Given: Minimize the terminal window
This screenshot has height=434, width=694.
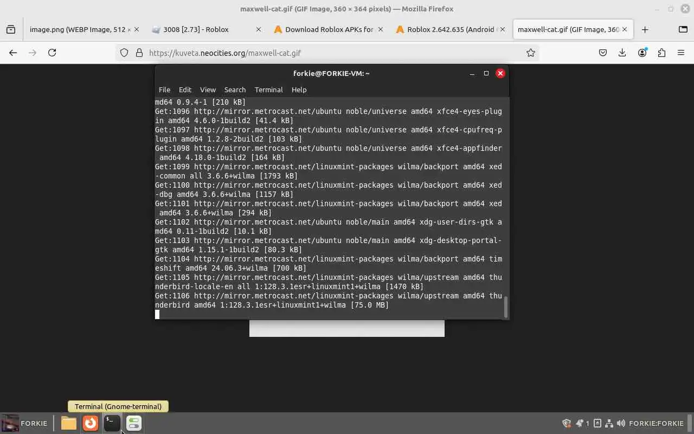Looking at the screenshot, I should click(472, 73).
